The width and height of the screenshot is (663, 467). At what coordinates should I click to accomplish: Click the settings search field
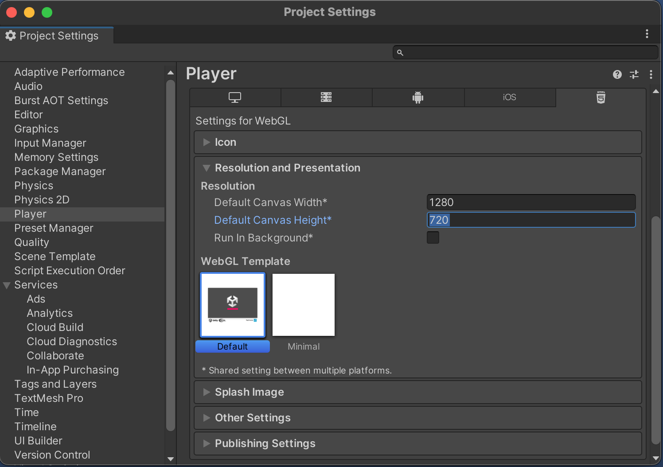[x=527, y=53]
